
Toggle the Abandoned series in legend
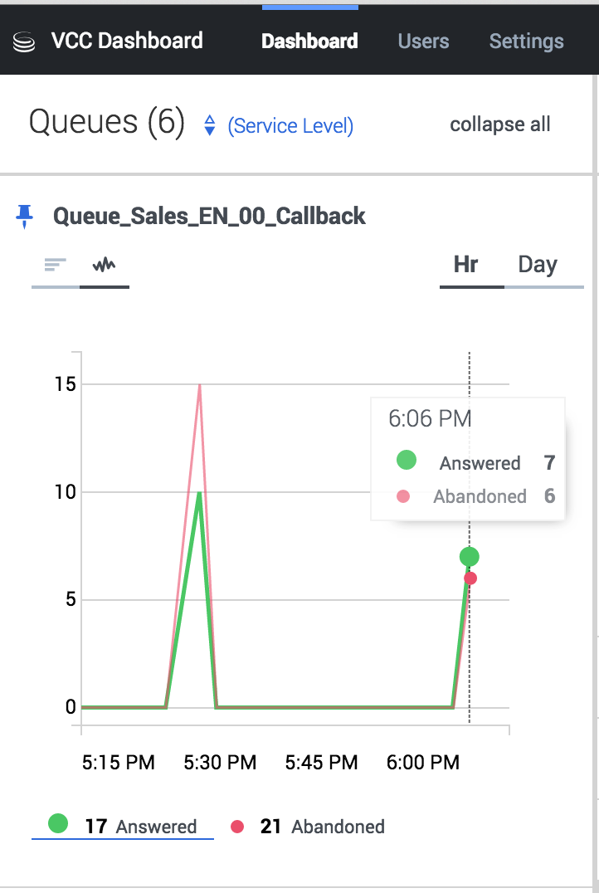308,827
